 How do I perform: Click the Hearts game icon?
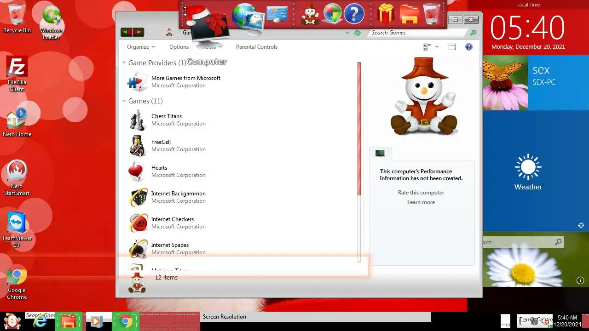[137, 171]
